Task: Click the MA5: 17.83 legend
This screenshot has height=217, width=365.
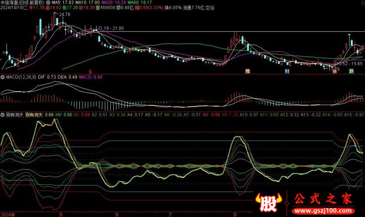Action: (x=63, y=3)
